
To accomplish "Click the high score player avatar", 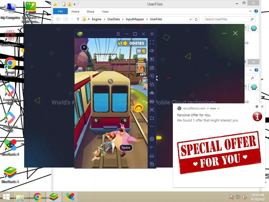I will point(141,68).
